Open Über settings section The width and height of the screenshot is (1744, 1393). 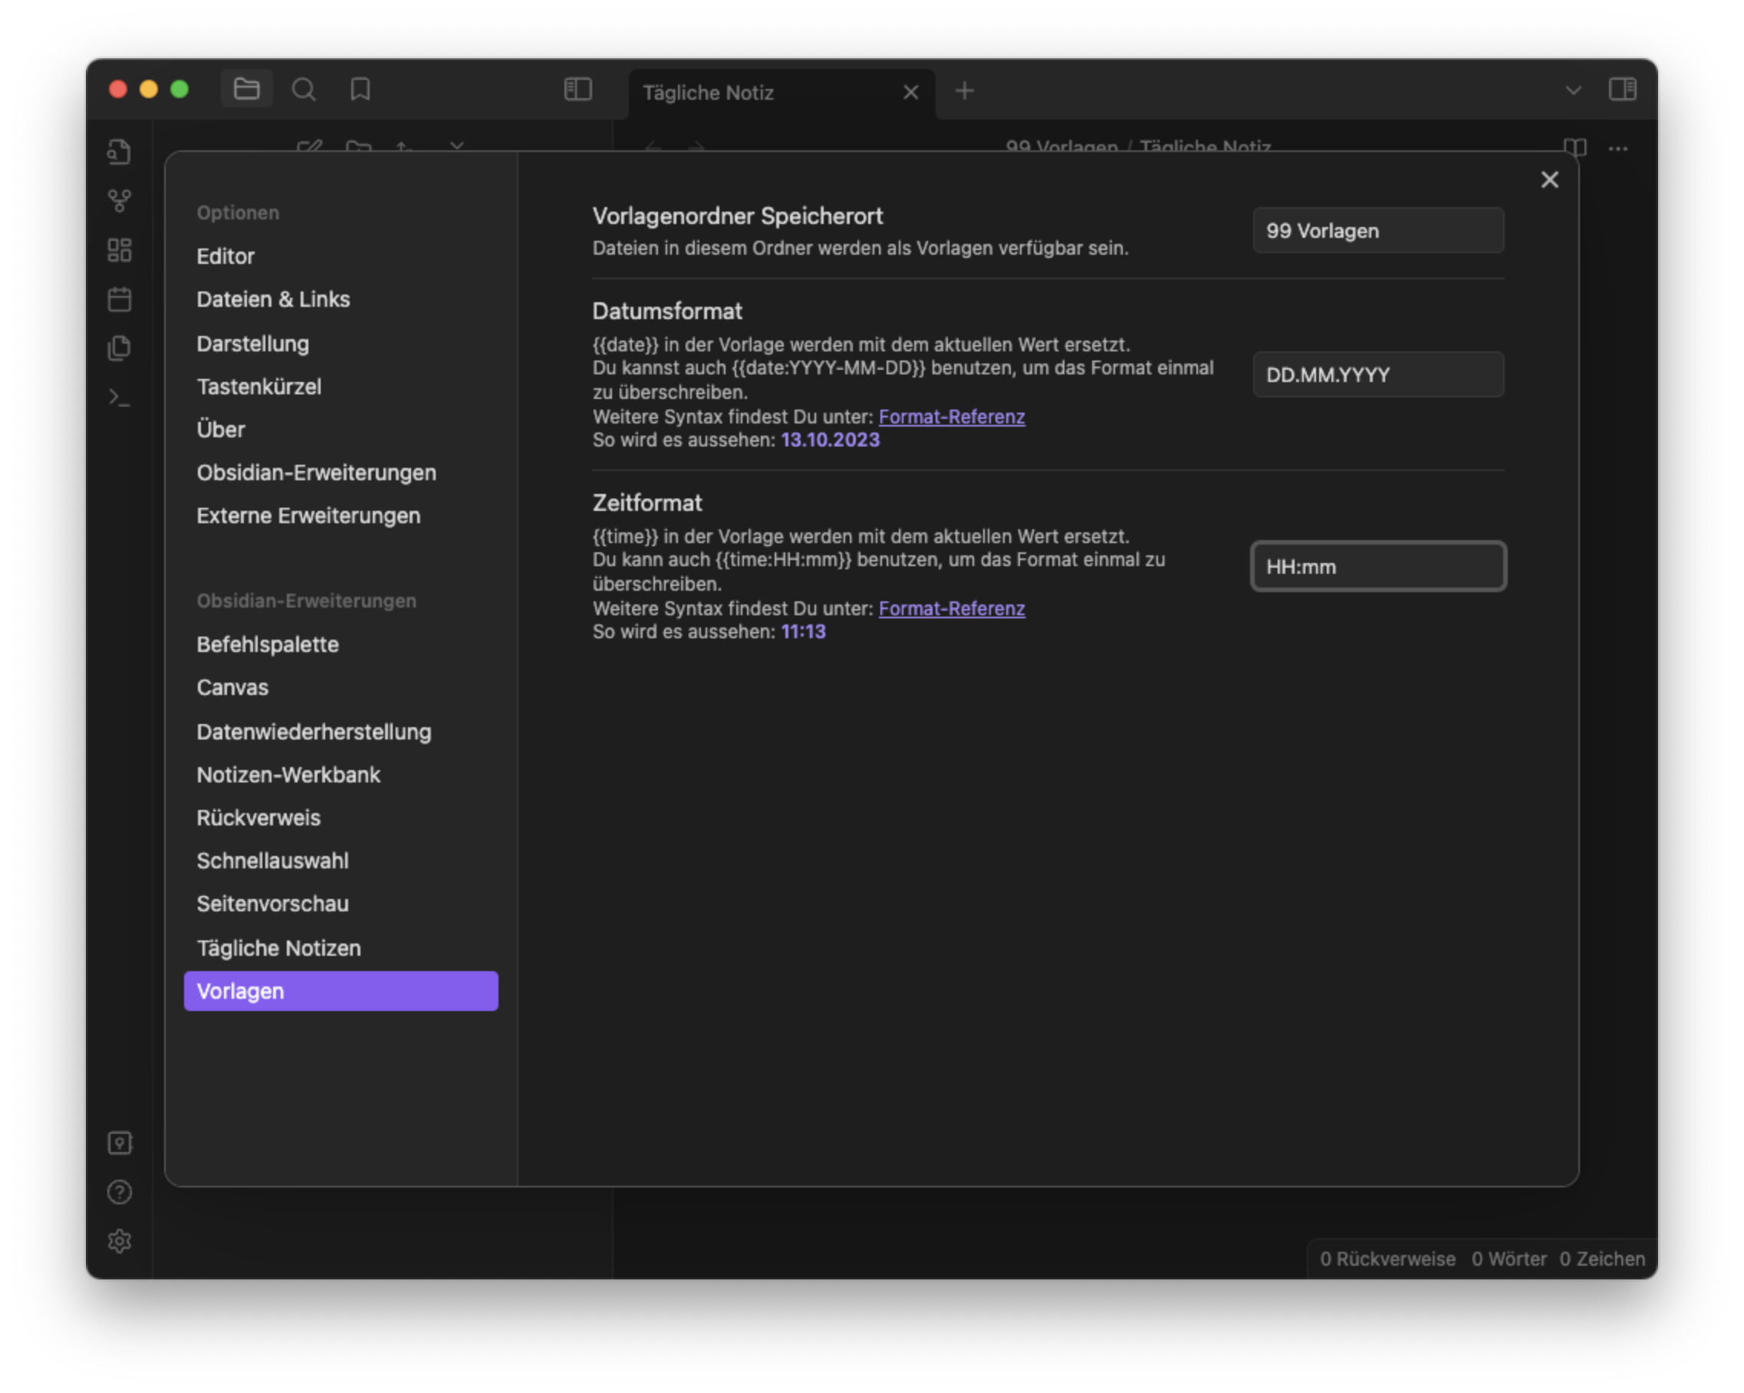click(x=341, y=430)
